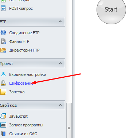Collapse the Свой код section chevron
Image resolution: width=133 pixels, height=138 pixels.
pos(60,105)
